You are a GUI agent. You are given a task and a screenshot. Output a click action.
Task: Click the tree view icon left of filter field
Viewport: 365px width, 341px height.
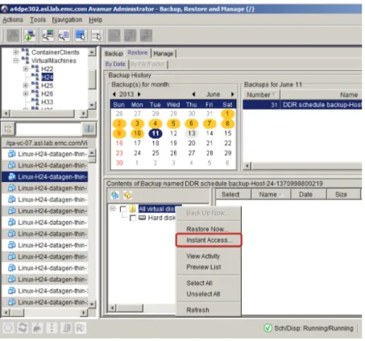coord(8,129)
